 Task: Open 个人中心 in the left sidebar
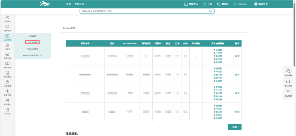[7, 18]
